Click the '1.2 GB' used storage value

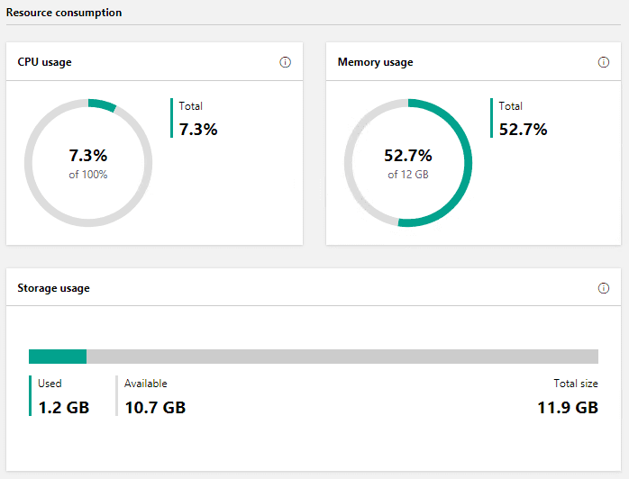[64, 408]
